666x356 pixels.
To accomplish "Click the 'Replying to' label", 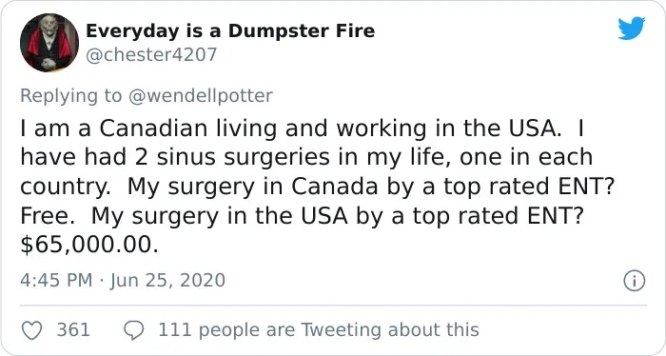I will 71,96.
